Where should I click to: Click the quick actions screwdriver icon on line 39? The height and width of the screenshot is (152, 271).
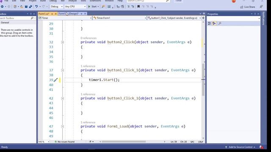coord(55,80)
